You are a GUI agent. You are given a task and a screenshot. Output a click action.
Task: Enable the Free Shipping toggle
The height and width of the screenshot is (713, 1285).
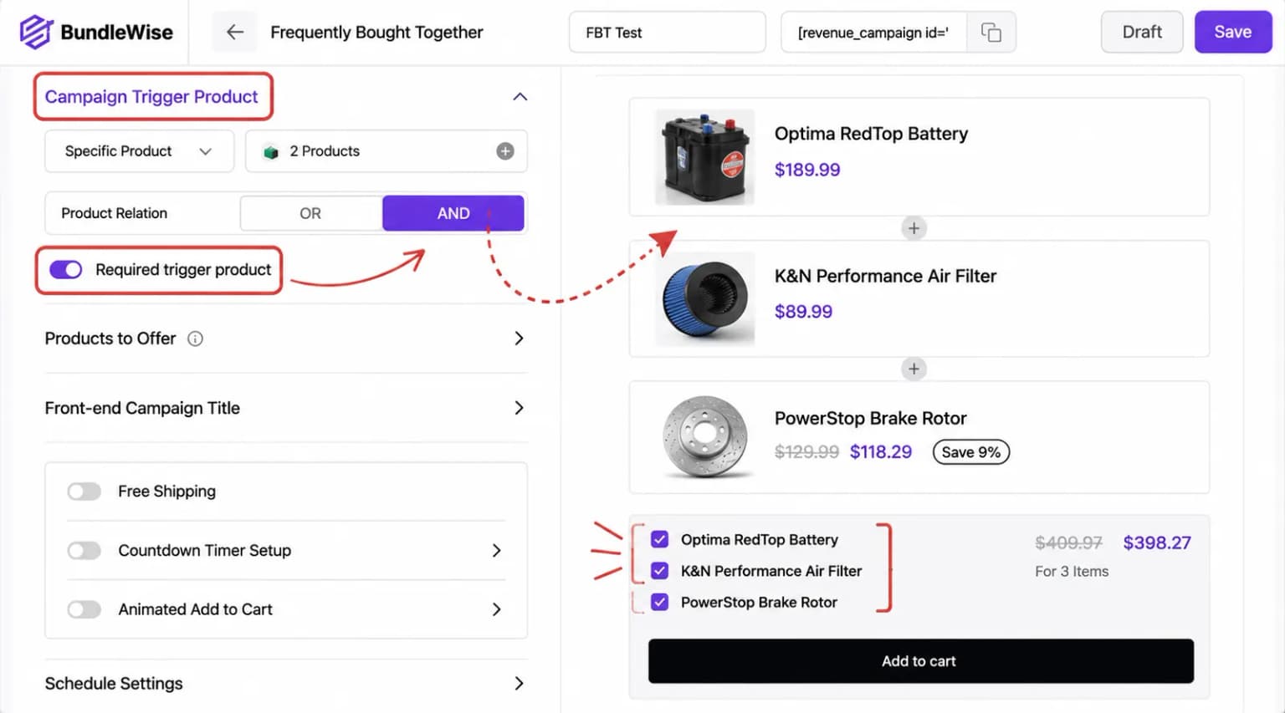pos(84,491)
